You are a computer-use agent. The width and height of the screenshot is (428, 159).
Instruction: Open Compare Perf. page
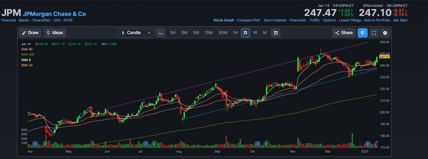(x=249, y=20)
